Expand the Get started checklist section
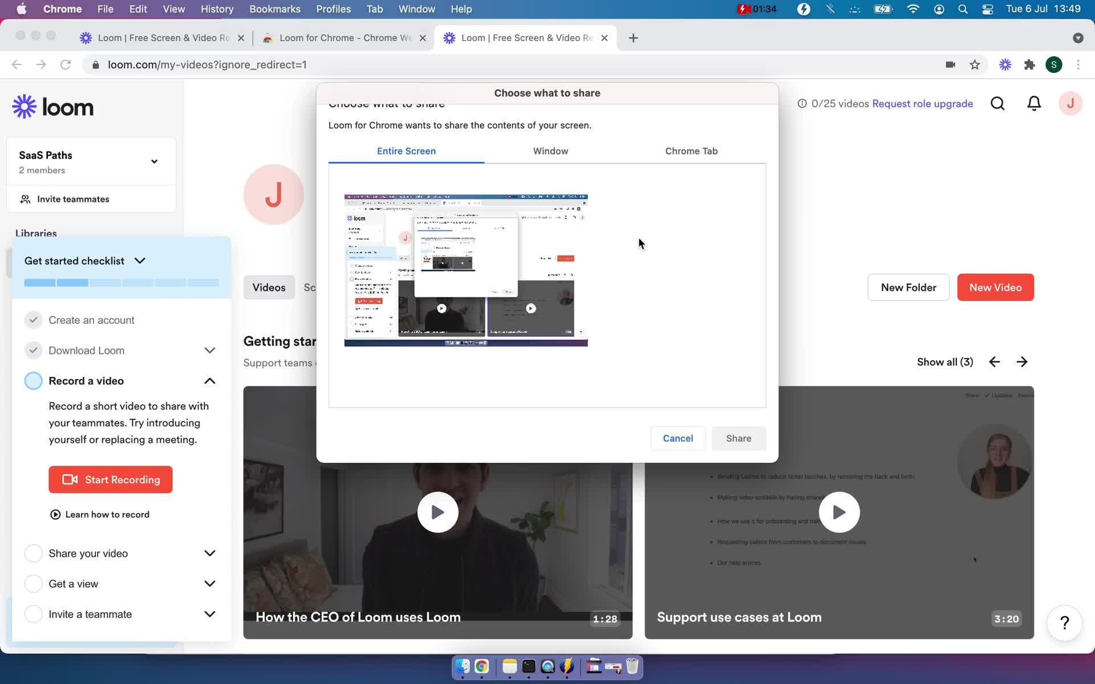The image size is (1095, 684). point(140,260)
